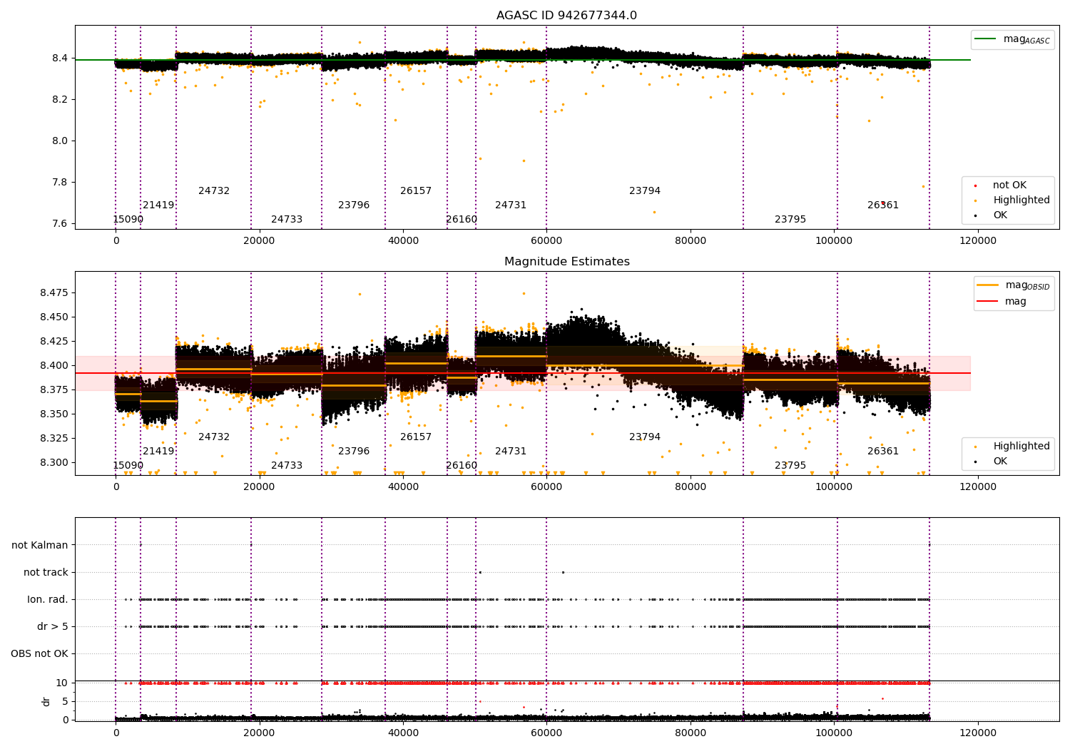Click obsid label 15090 in Magnitude Estimates plot
The width and height of the screenshot is (1070, 749).
pyautogui.click(x=128, y=466)
